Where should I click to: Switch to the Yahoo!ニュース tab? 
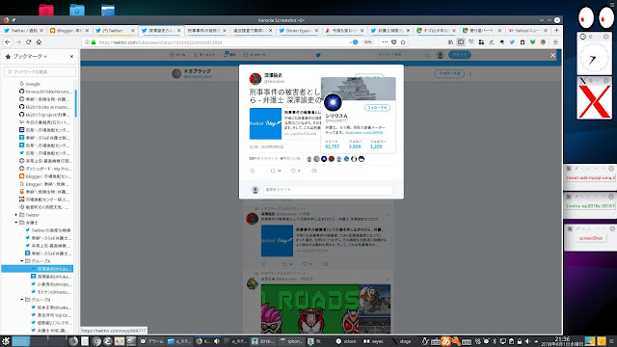(x=527, y=30)
